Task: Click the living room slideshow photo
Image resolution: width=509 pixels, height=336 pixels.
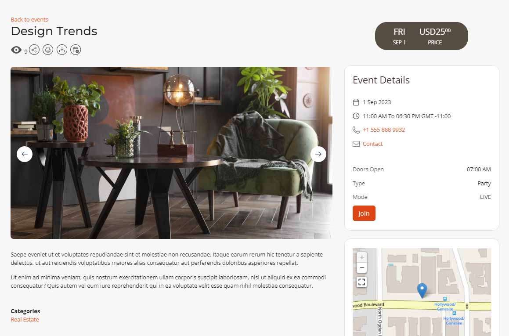Action: pyautogui.click(x=171, y=153)
